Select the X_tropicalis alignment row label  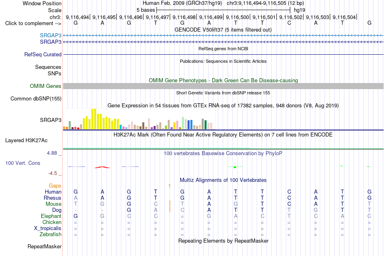(x=48, y=228)
